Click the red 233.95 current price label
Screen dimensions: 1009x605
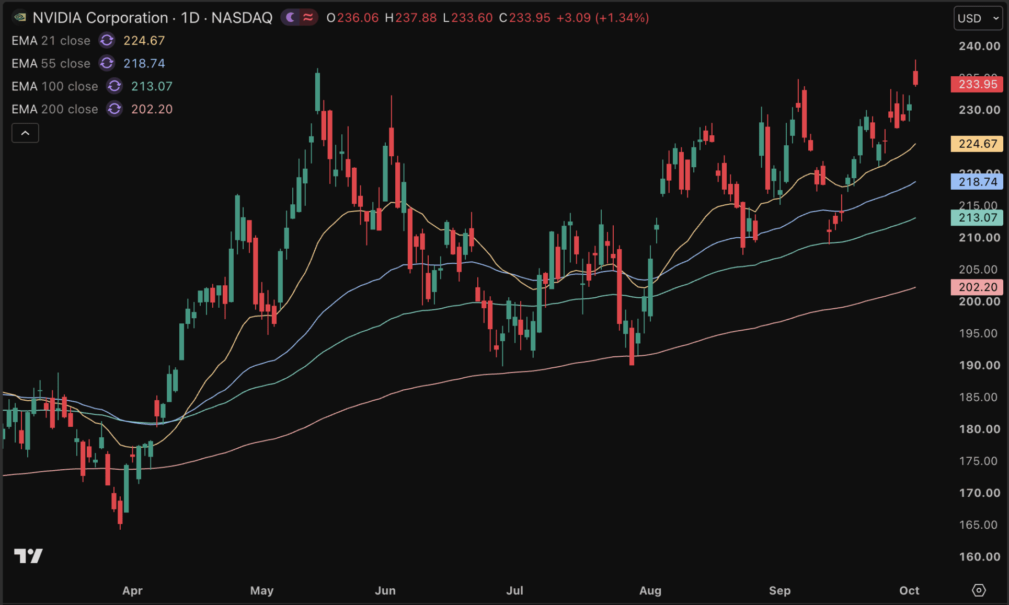coord(977,84)
